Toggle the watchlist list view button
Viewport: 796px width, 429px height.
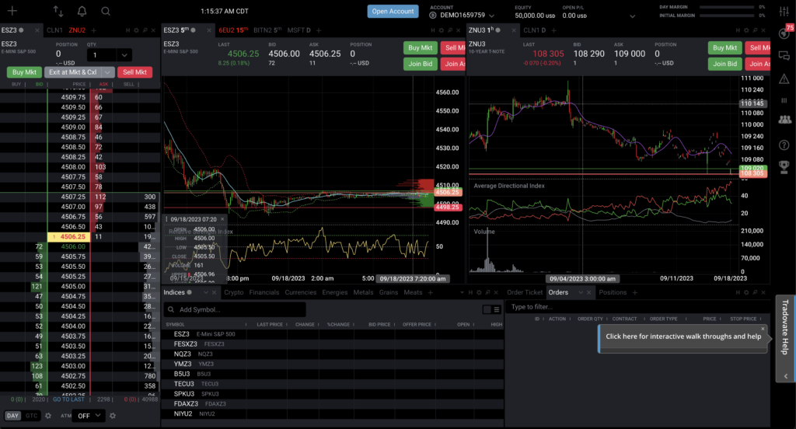(497, 309)
